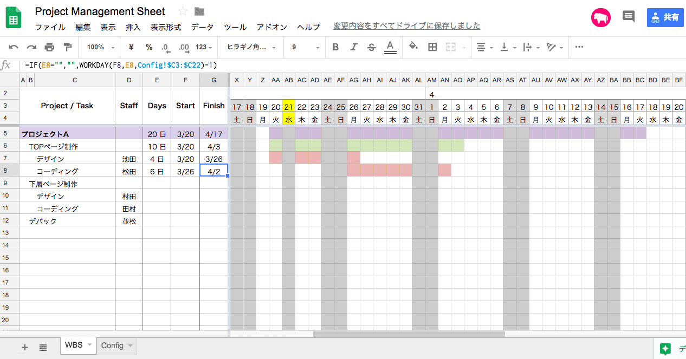
Task: Click the move-to-folder icon
Action: click(x=199, y=11)
